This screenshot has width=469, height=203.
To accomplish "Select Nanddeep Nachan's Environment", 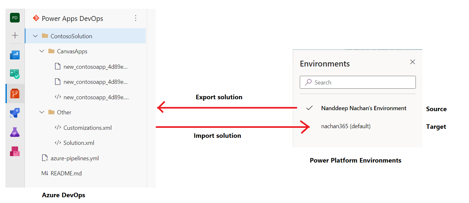I will [364, 108].
